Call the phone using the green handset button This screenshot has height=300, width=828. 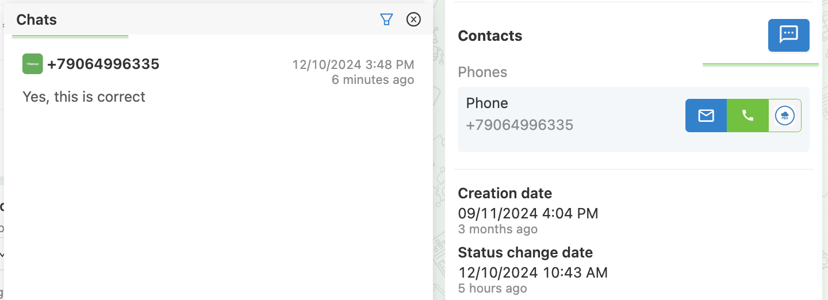point(747,116)
